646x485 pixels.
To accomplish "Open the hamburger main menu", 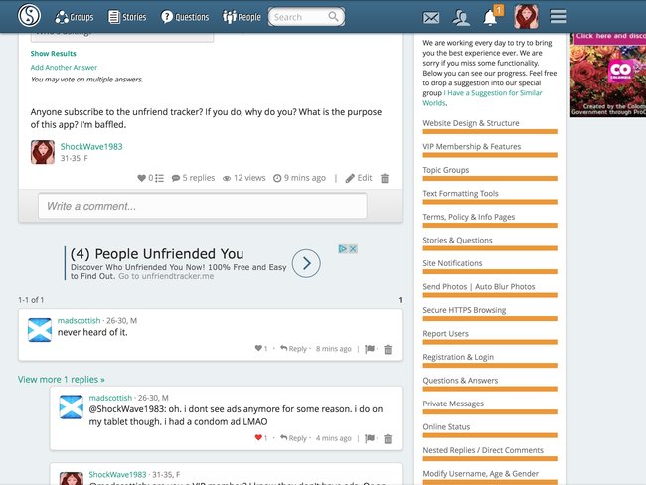I will point(559,17).
